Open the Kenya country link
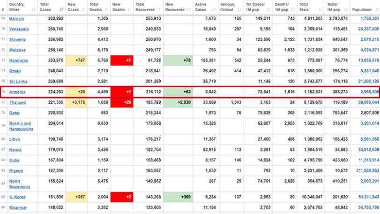 [15, 150]
